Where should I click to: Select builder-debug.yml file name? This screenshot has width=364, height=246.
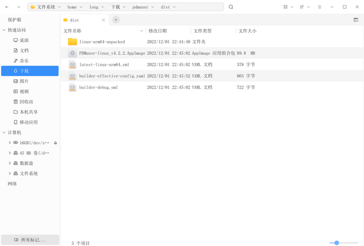(98, 88)
